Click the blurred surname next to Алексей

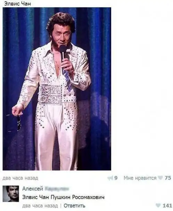point(57,189)
